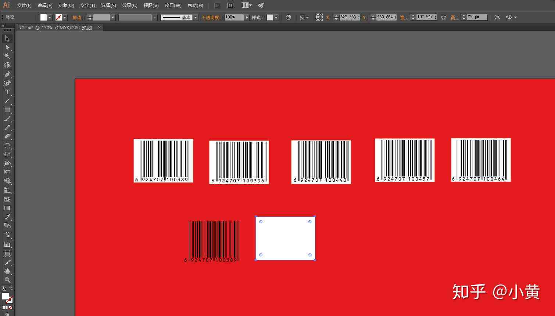Open the 选择(S) menu
The height and width of the screenshot is (316, 555).
[108, 6]
